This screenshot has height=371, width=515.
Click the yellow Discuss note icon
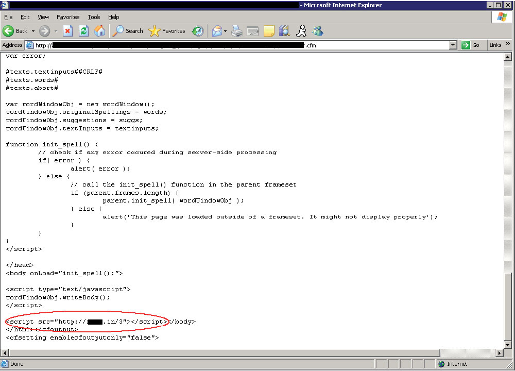pos(269,31)
